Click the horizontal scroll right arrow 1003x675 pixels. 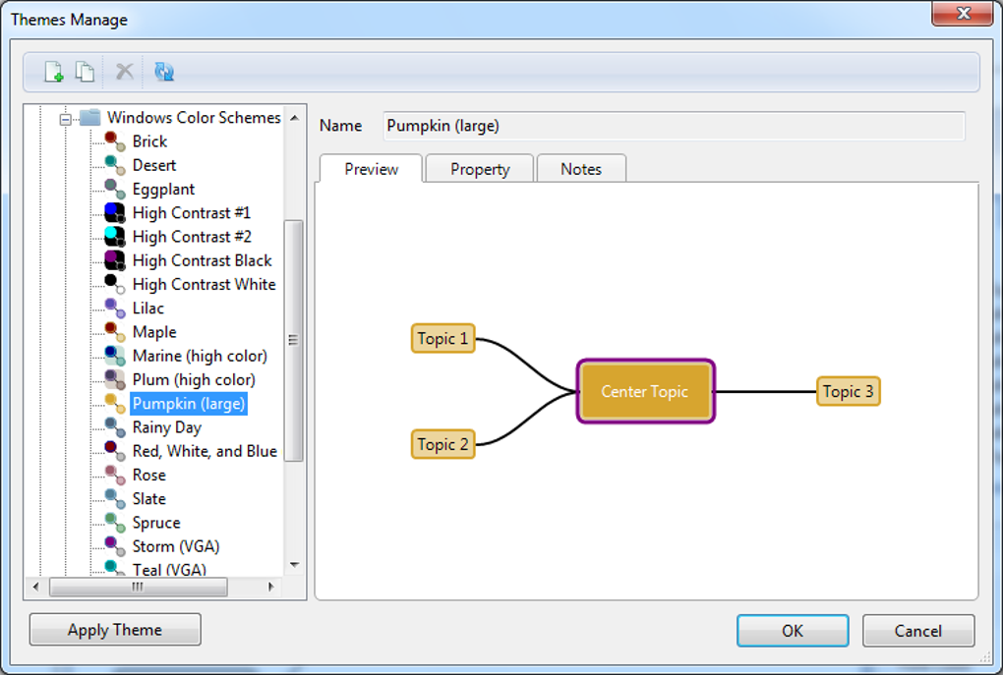click(271, 587)
